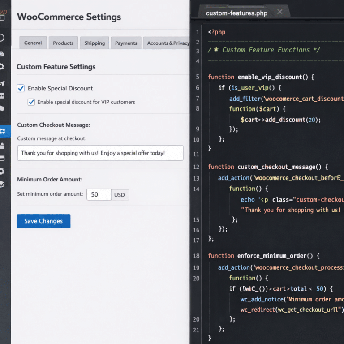
Task: Click the 'Custom Feature Functions' comment line
Action: tap(264, 50)
